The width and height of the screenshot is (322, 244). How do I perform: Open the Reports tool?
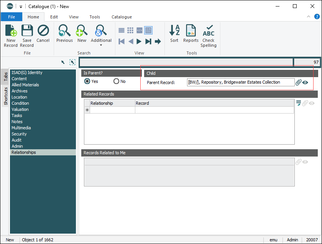pyautogui.click(x=191, y=35)
